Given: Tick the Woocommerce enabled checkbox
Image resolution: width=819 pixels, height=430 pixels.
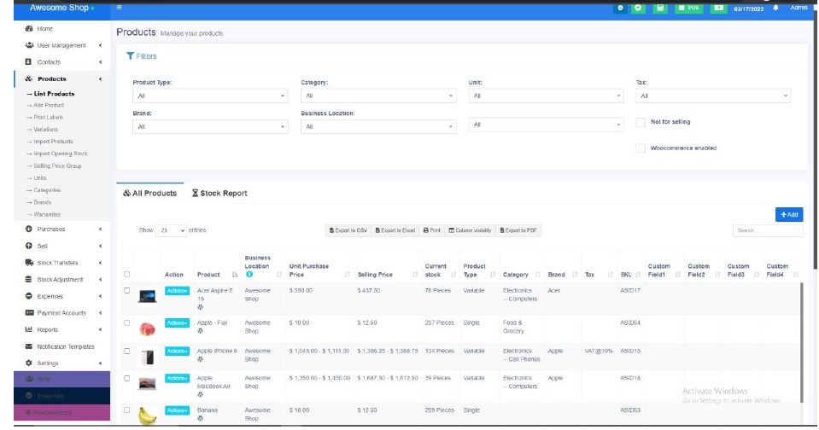Looking at the screenshot, I should (641, 148).
